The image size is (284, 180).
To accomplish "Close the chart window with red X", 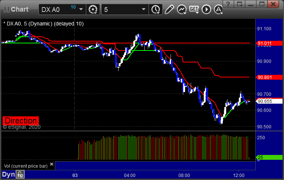I will point(273,4).
